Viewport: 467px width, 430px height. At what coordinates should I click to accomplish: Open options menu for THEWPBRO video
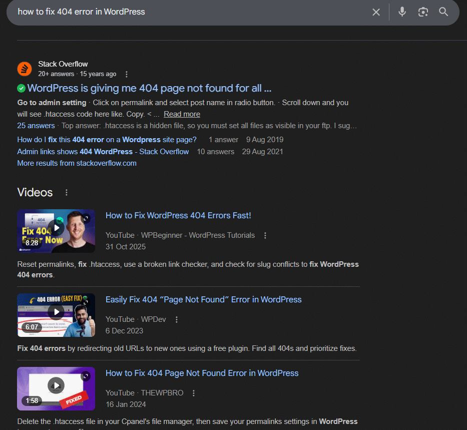(194, 393)
